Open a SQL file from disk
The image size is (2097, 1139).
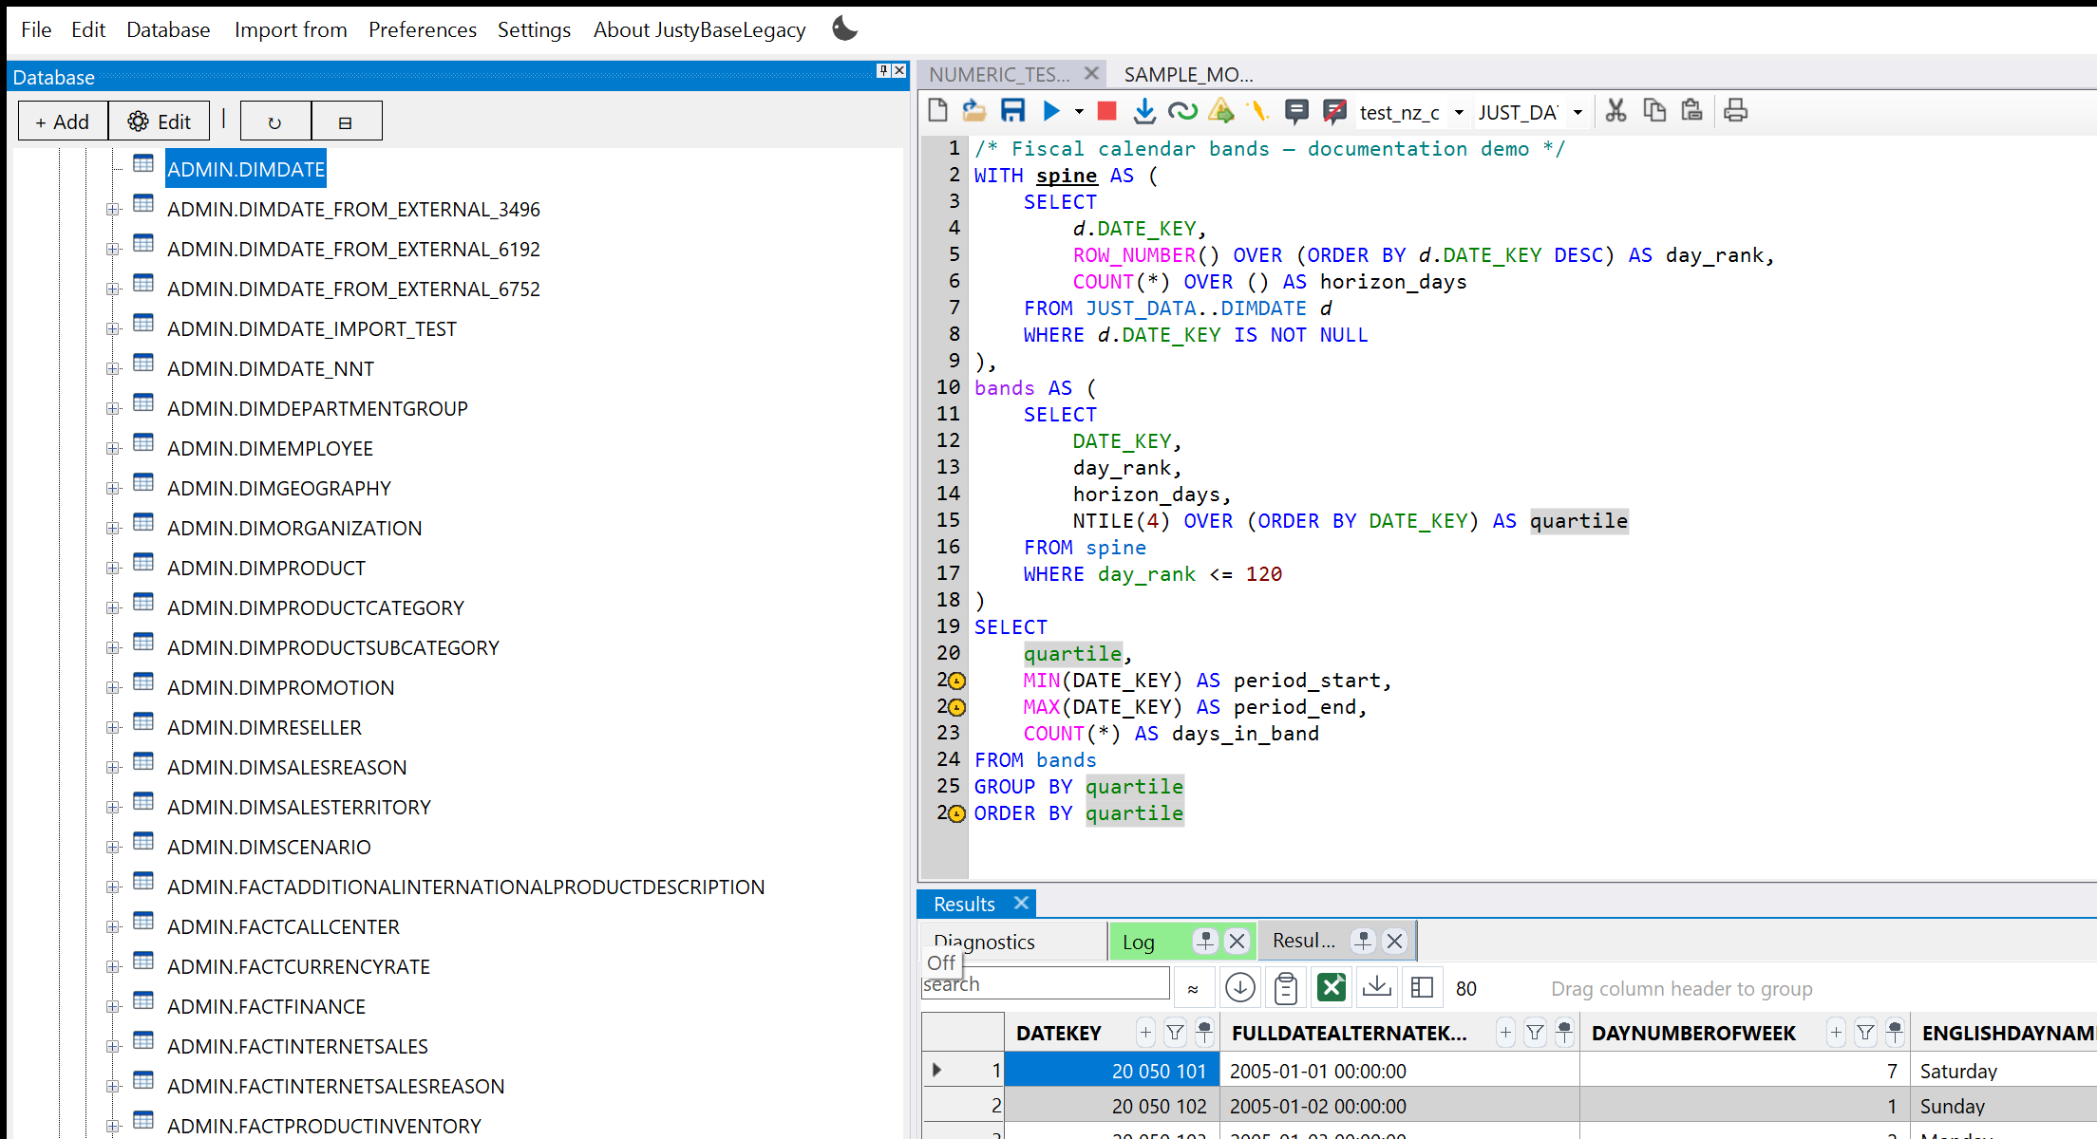pos(973,111)
